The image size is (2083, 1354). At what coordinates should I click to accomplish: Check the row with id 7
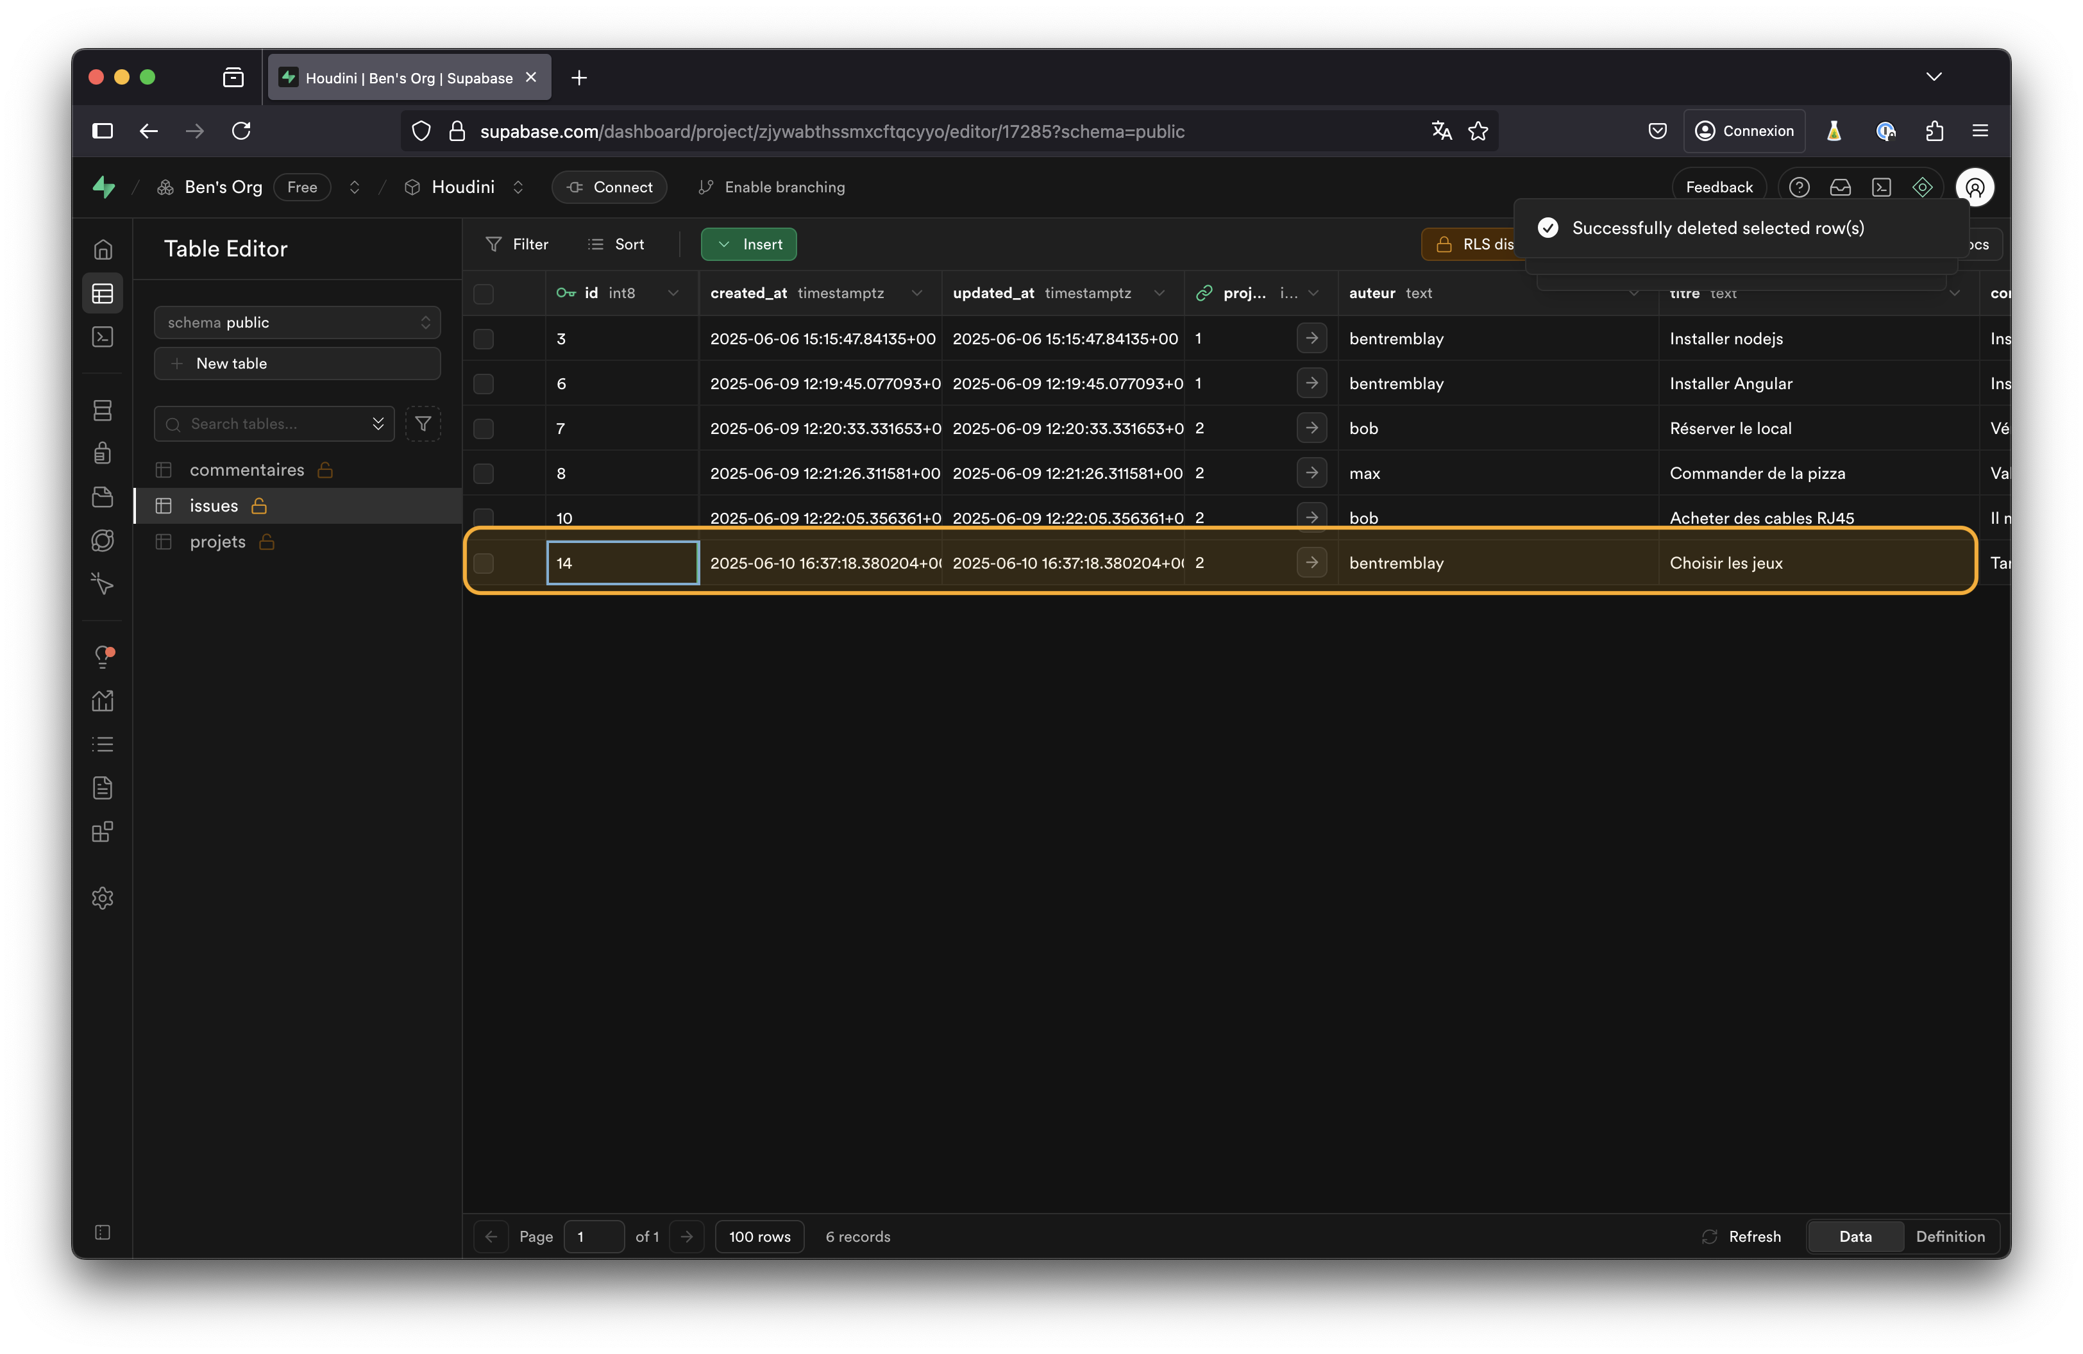(x=483, y=429)
